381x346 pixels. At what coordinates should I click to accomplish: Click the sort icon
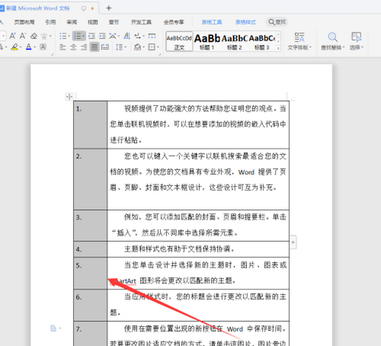pyautogui.click(x=127, y=36)
